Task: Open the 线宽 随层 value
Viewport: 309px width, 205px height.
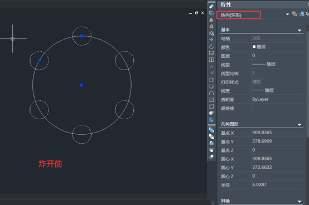Action: (x=277, y=90)
